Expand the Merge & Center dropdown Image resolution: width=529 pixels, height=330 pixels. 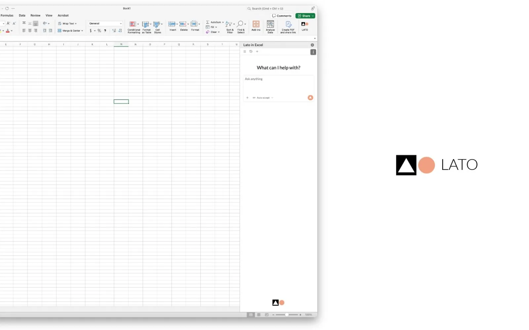(x=82, y=31)
